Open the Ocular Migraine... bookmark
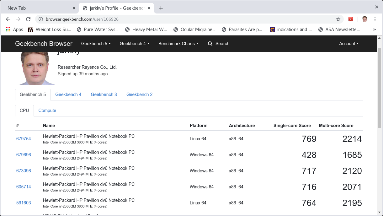Screen dimensions: 383x216 point(194,30)
